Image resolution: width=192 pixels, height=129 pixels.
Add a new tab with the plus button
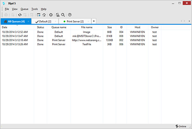[x=94, y=21]
